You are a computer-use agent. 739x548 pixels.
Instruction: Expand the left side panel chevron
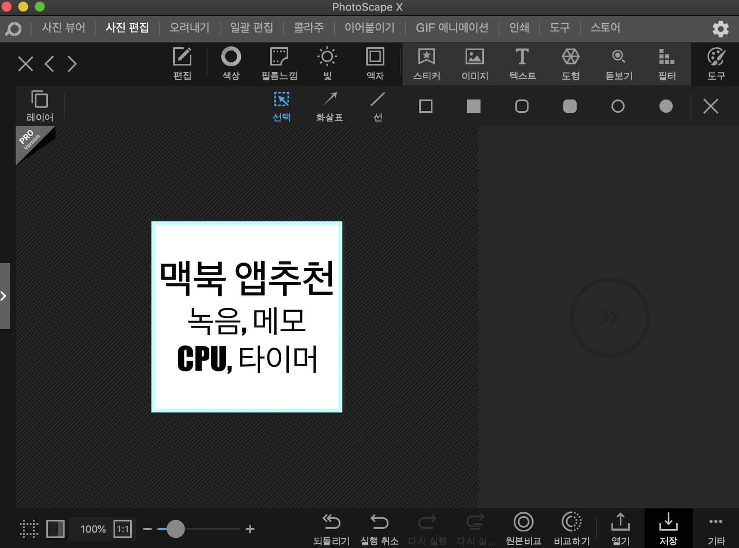tap(4, 296)
